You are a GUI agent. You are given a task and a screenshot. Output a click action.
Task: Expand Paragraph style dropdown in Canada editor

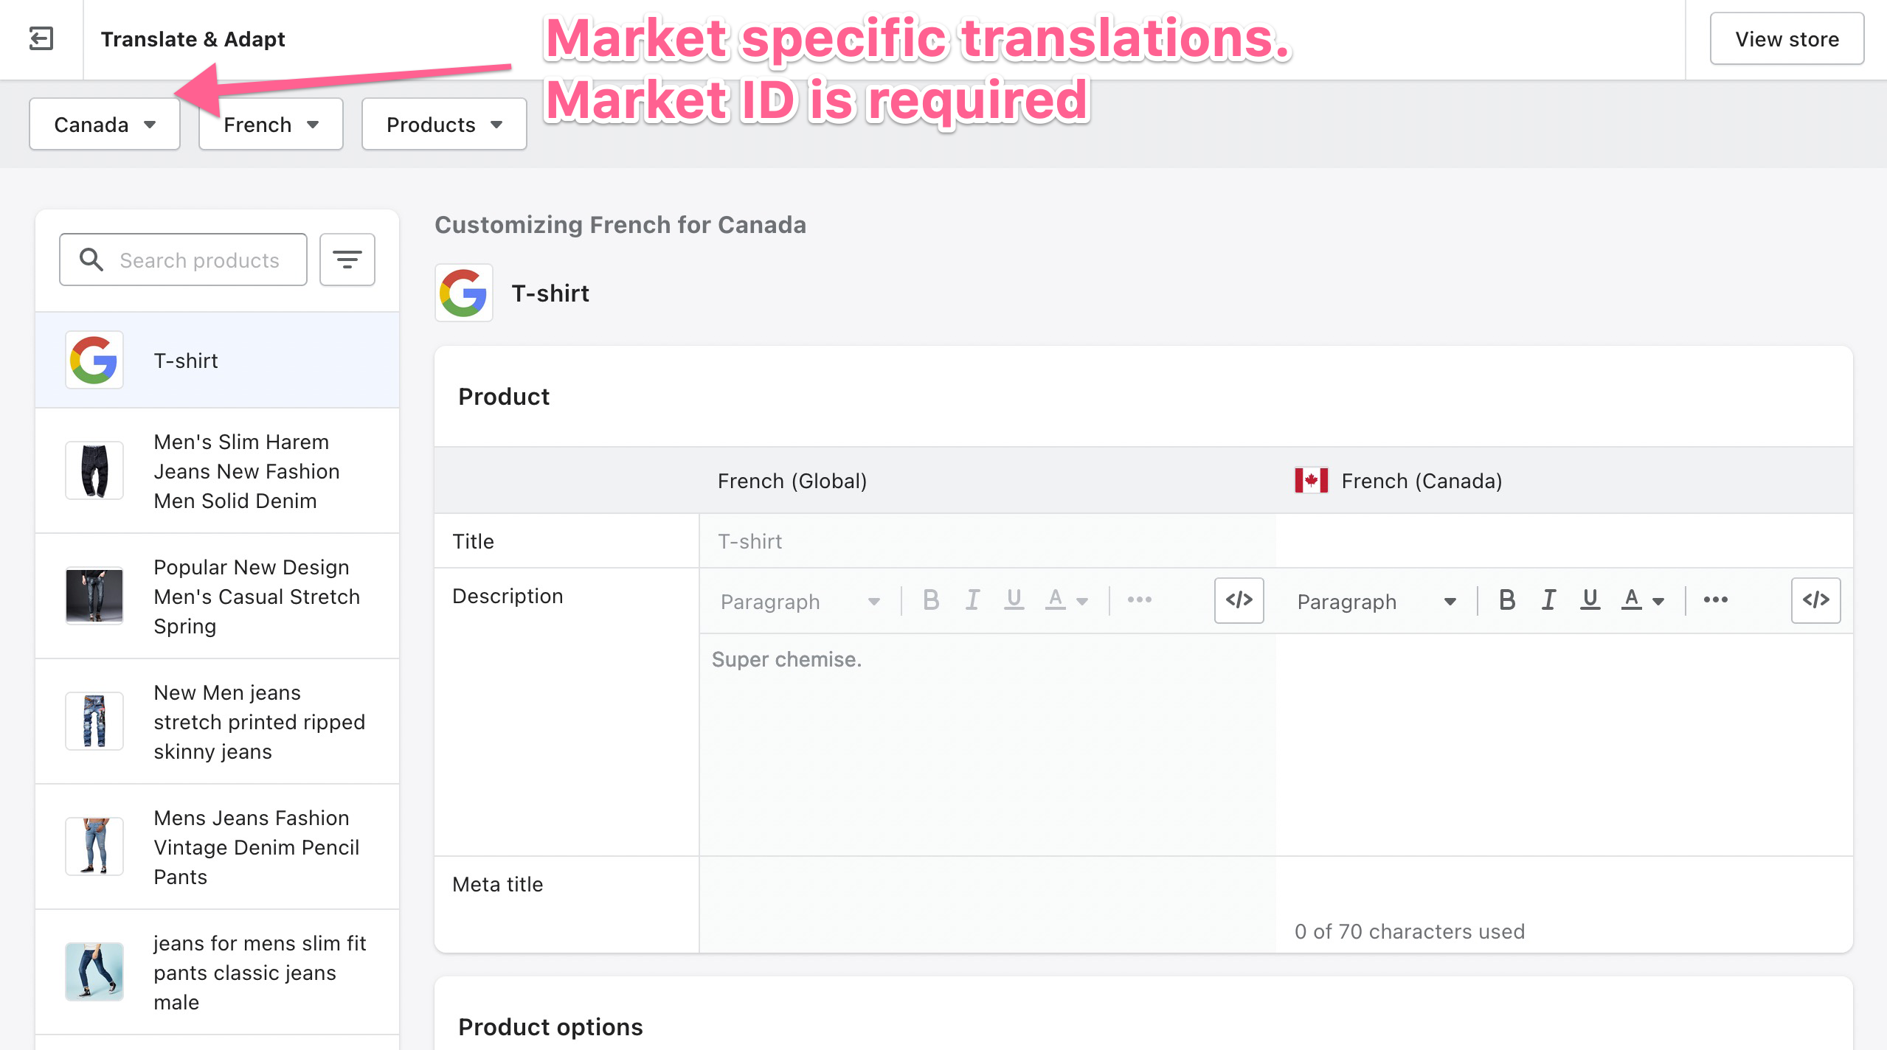[x=1377, y=602]
